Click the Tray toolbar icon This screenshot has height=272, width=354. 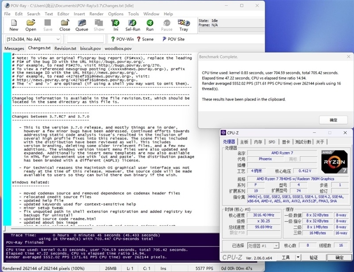pyautogui.click(x=184, y=25)
